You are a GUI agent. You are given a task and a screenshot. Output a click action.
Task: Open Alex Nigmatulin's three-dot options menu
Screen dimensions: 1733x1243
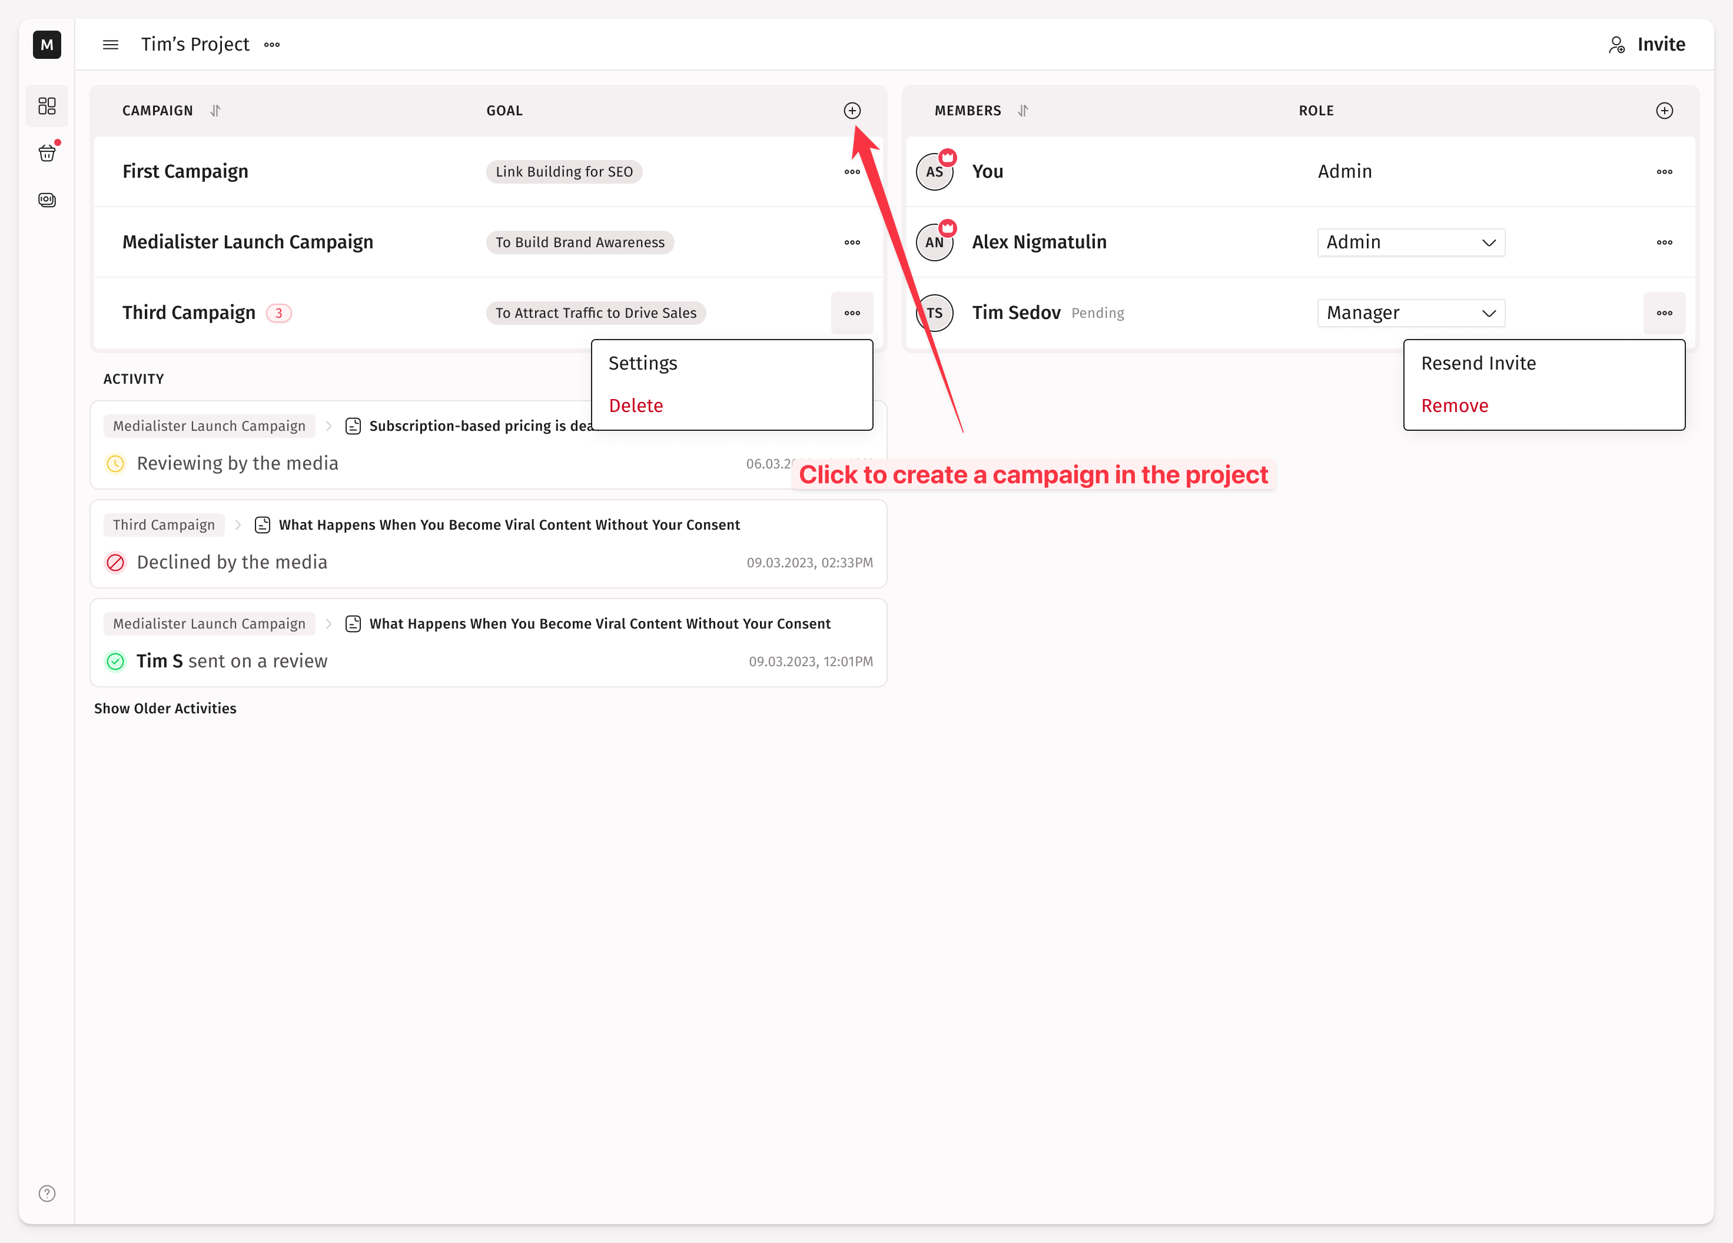click(x=1664, y=242)
